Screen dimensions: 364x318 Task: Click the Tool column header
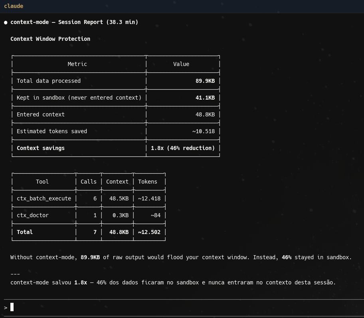[42, 182]
